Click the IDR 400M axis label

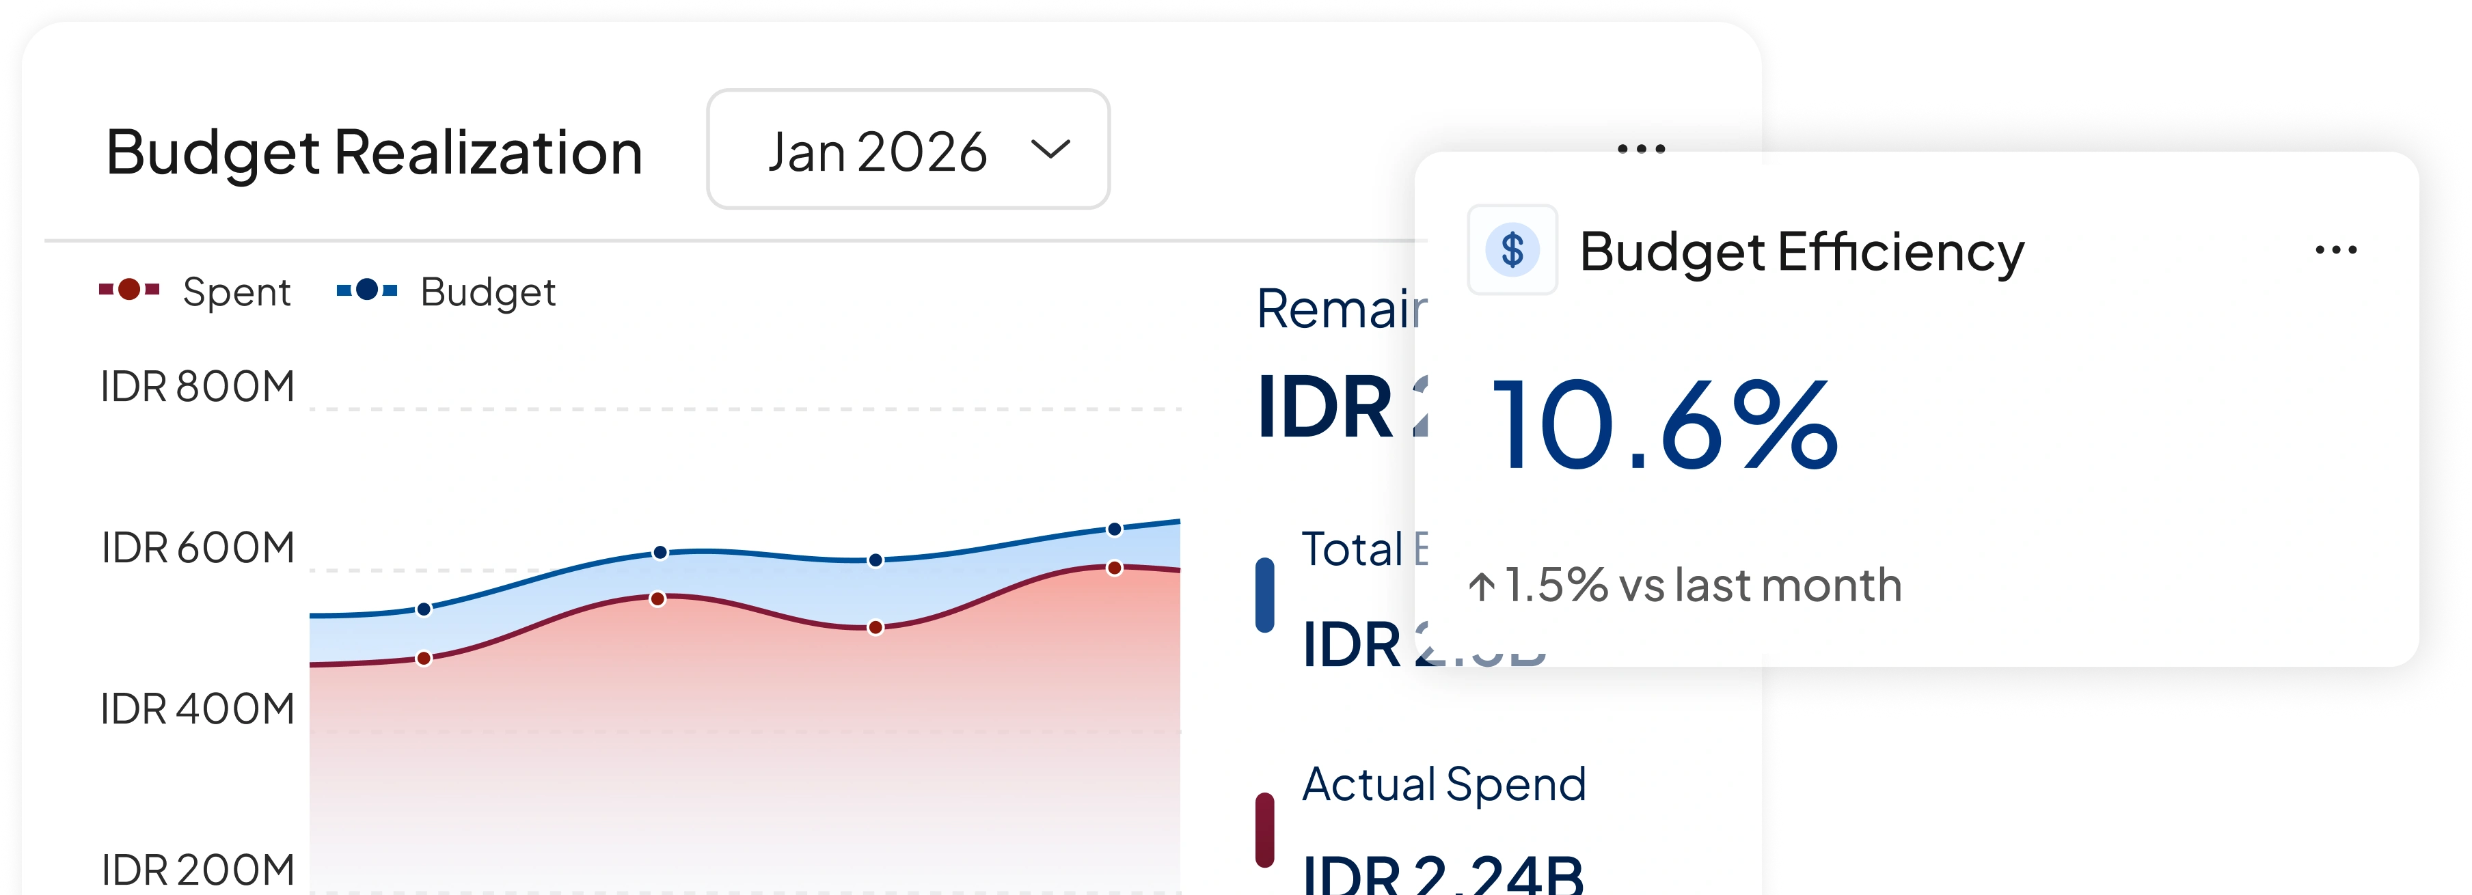click(x=198, y=709)
